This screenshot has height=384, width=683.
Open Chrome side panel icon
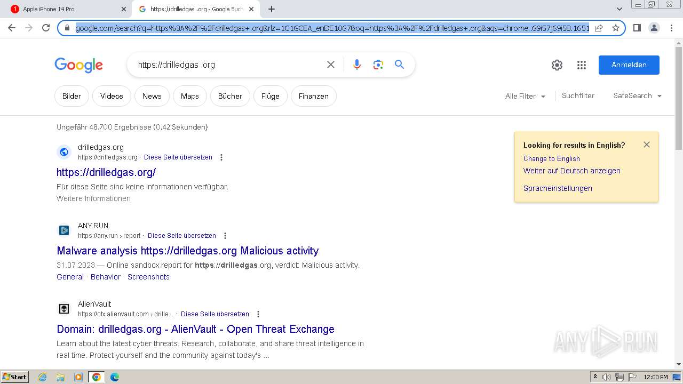637,28
